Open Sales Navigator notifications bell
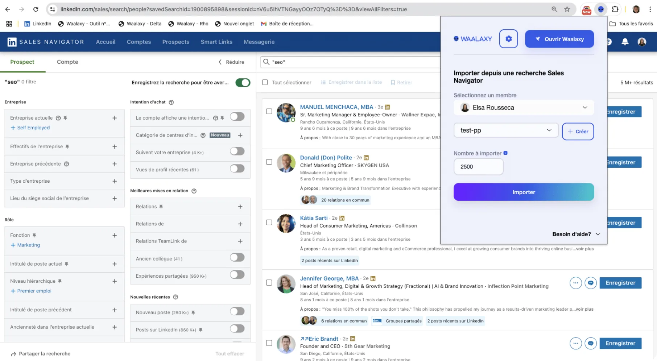Image resolution: width=657 pixels, height=361 pixels. click(625, 42)
